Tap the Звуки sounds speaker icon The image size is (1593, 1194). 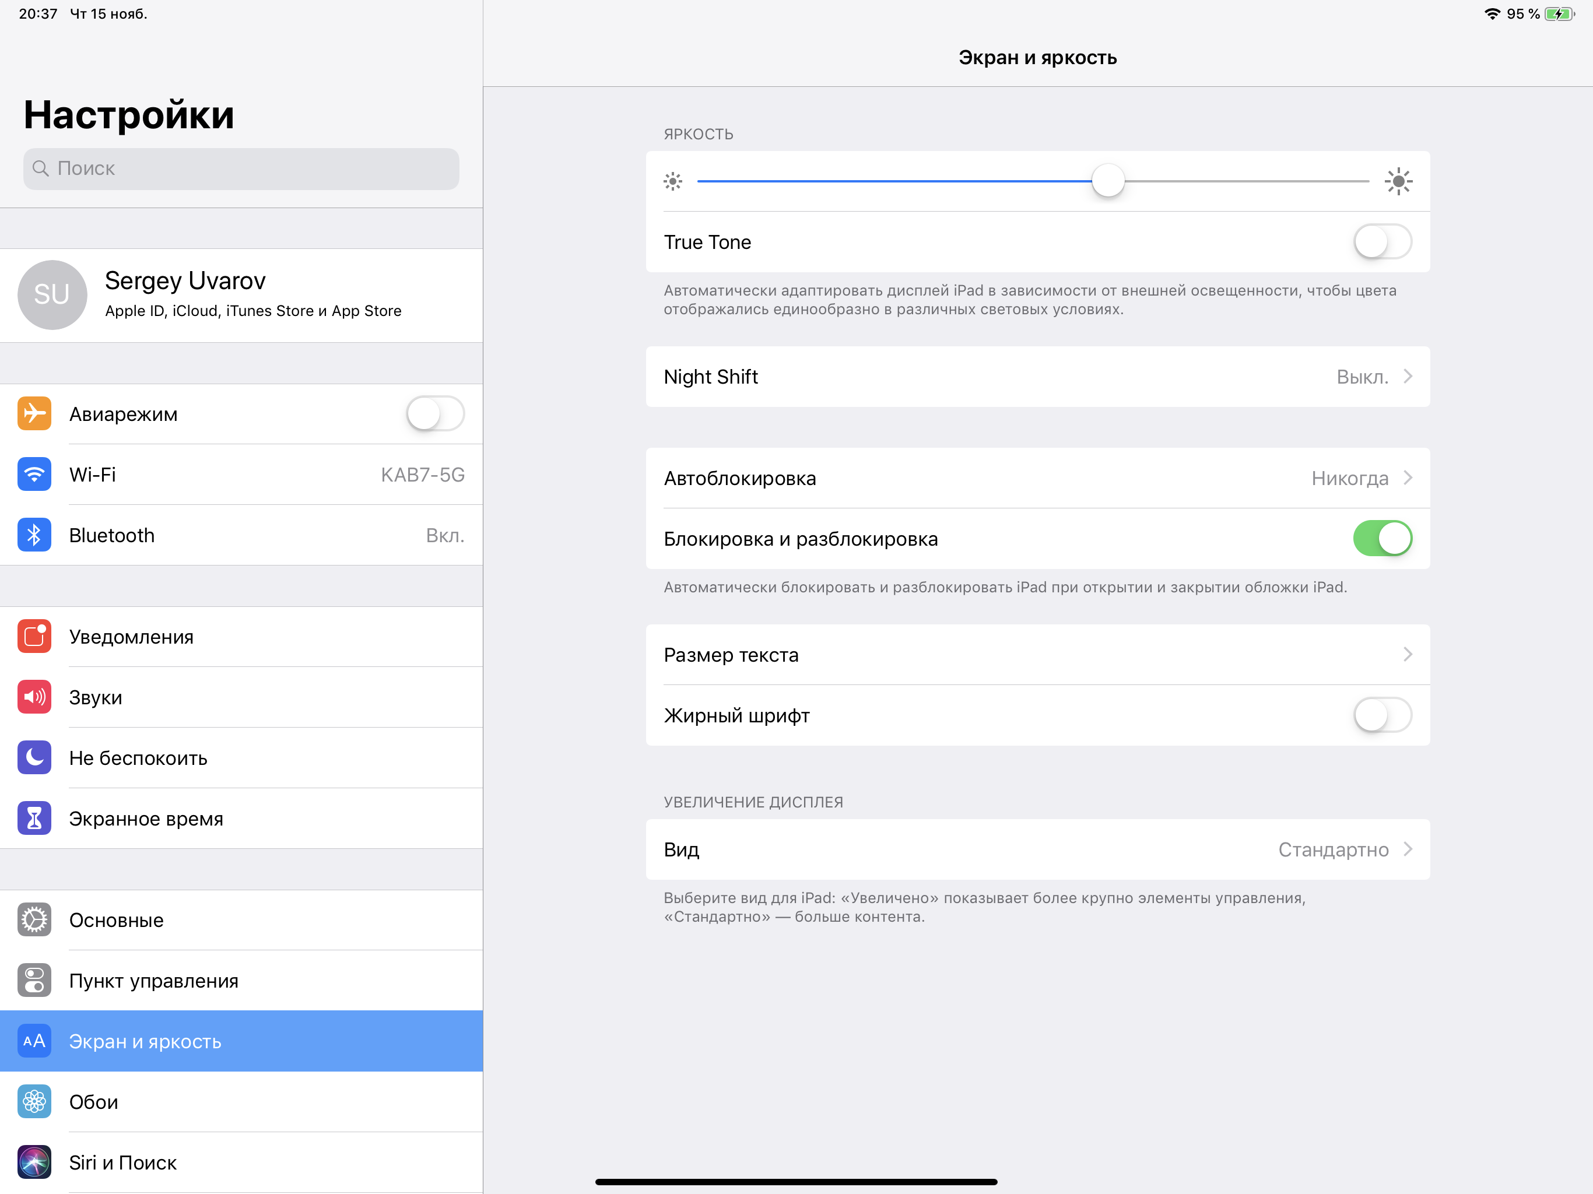pyautogui.click(x=34, y=696)
